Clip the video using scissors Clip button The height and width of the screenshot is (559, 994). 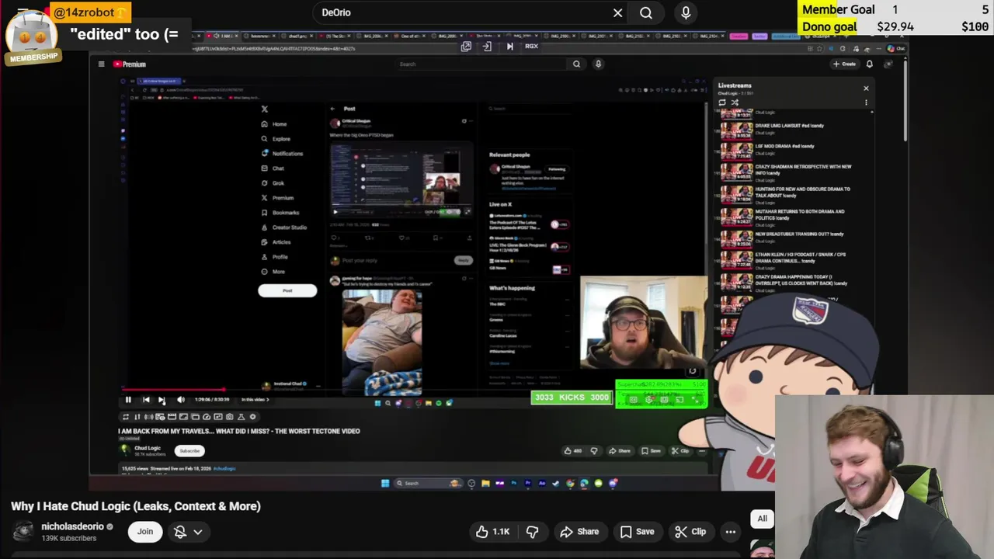tap(690, 532)
